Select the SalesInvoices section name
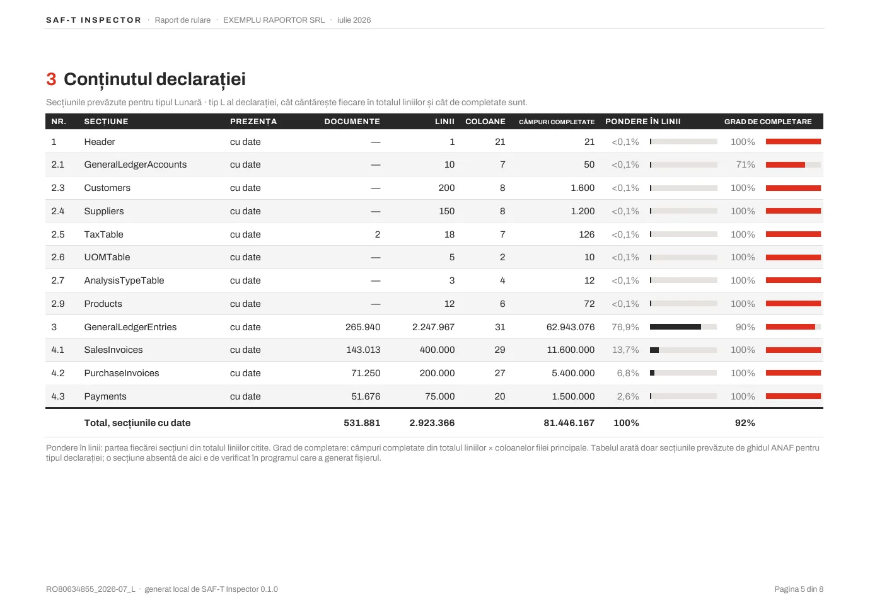 click(113, 350)
